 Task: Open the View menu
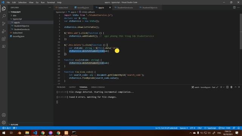click(31, 2)
